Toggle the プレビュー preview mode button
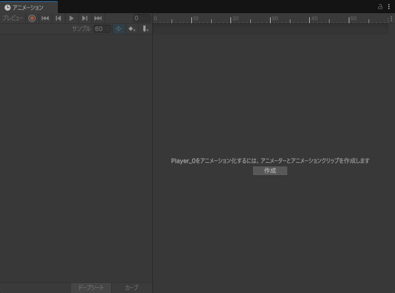 coord(12,18)
